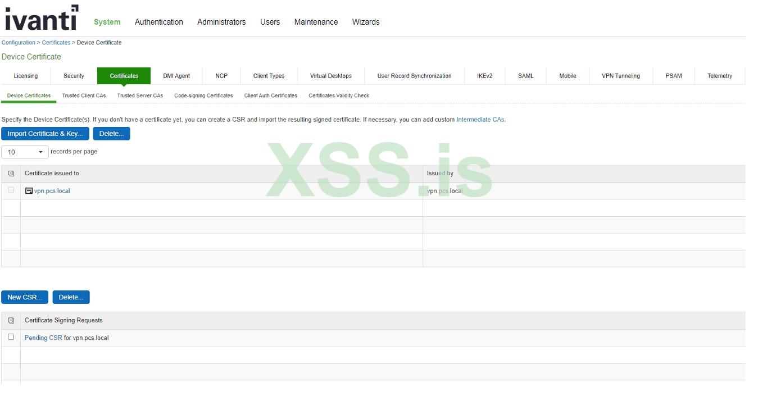Select the Certificates configuration tab
Viewport: 758px width, 410px height.
click(x=124, y=76)
